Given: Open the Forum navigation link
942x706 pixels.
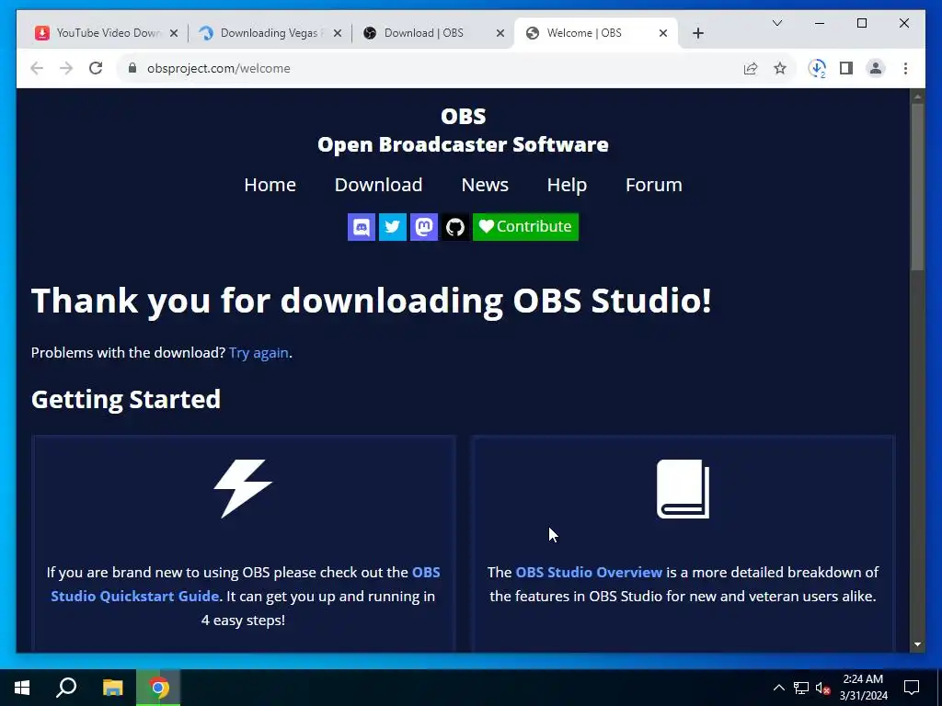Looking at the screenshot, I should click(654, 184).
